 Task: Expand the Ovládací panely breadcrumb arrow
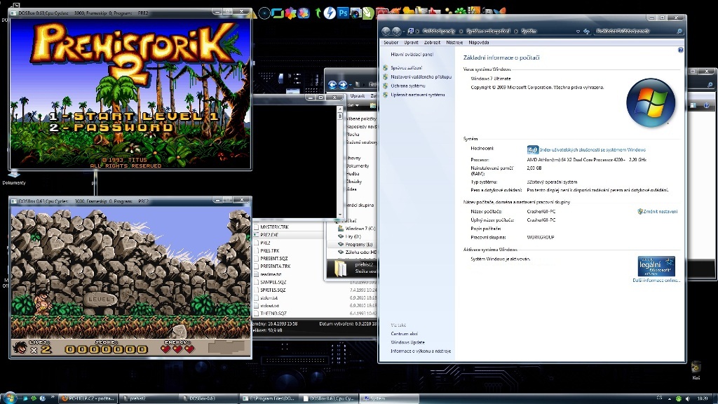[x=459, y=32]
